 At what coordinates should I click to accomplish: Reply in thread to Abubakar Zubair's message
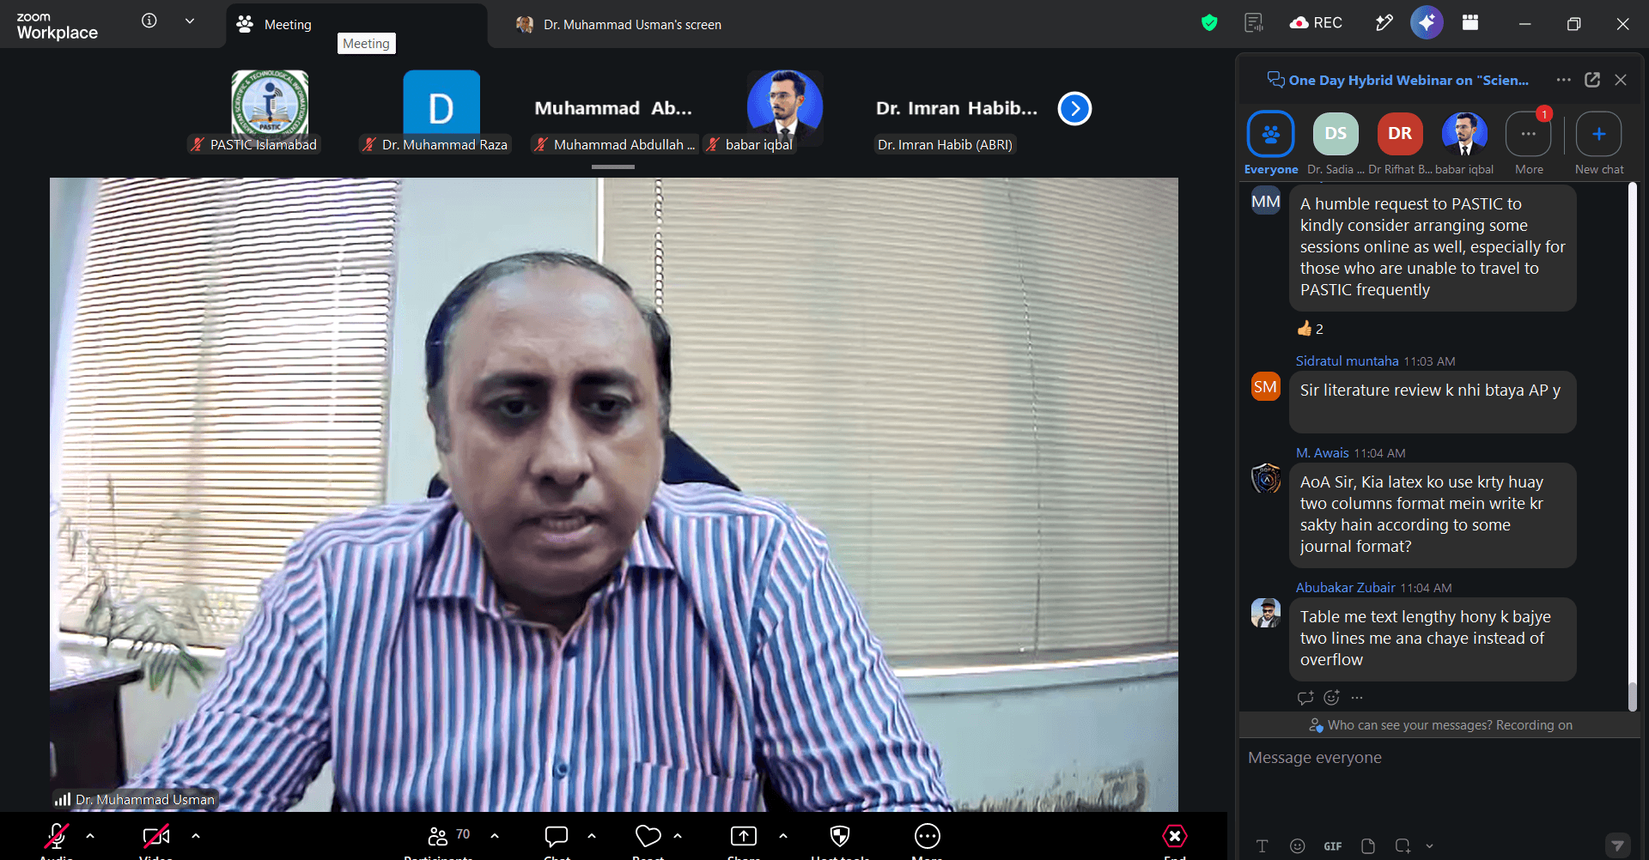point(1305,698)
